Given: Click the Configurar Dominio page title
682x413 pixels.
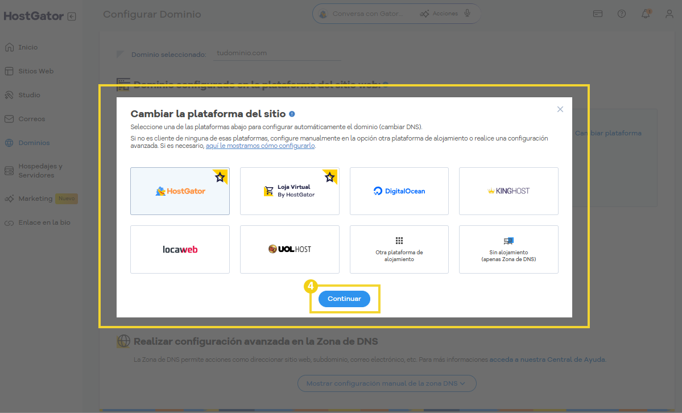Looking at the screenshot, I should (152, 14).
